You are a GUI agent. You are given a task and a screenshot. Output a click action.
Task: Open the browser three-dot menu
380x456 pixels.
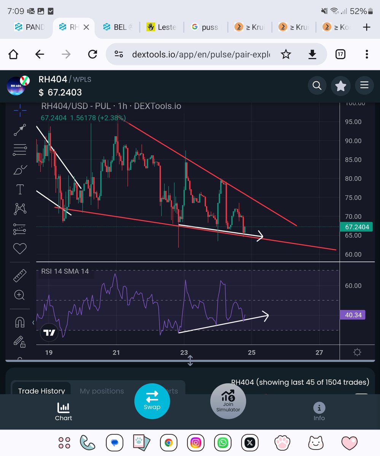pos(367,54)
